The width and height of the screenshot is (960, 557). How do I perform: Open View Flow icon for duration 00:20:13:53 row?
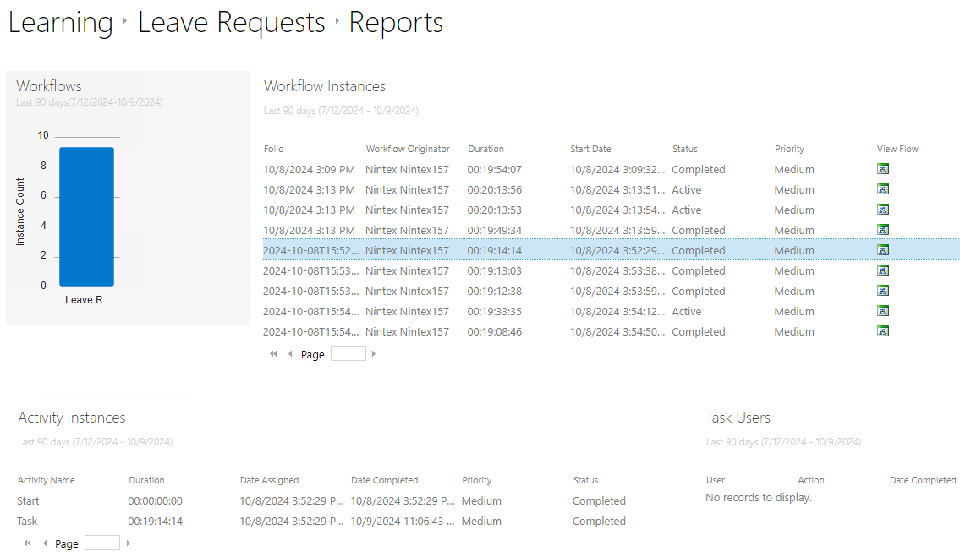tap(883, 210)
